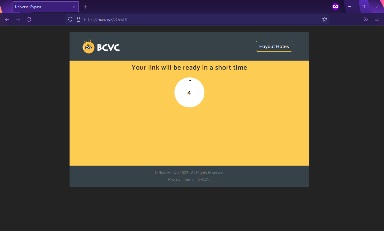Open a new browser tab
The height and width of the screenshot is (231, 384).
point(85,7)
